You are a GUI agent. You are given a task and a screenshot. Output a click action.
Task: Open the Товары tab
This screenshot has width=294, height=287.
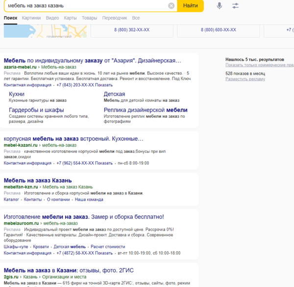[89, 18]
